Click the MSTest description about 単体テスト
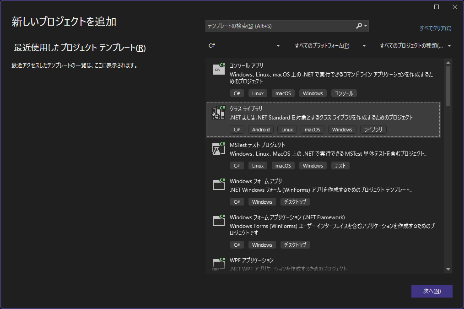The height and width of the screenshot is (309, 464). tap(329, 154)
